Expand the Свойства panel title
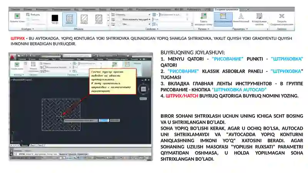Viewport: 308px width, 173px height. click(152, 29)
